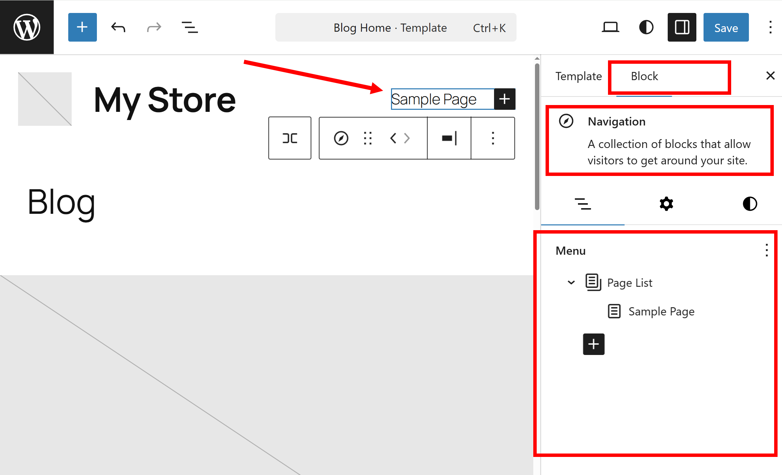Switch to the Block tab
This screenshot has width=782, height=475.
644,76
